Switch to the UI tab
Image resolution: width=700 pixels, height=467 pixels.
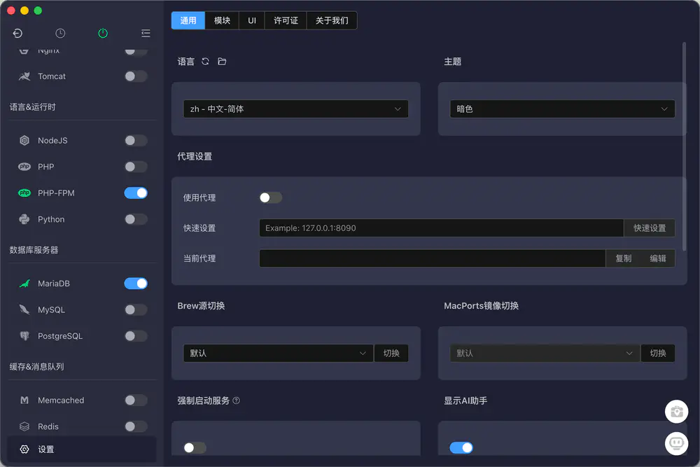tap(252, 20)
